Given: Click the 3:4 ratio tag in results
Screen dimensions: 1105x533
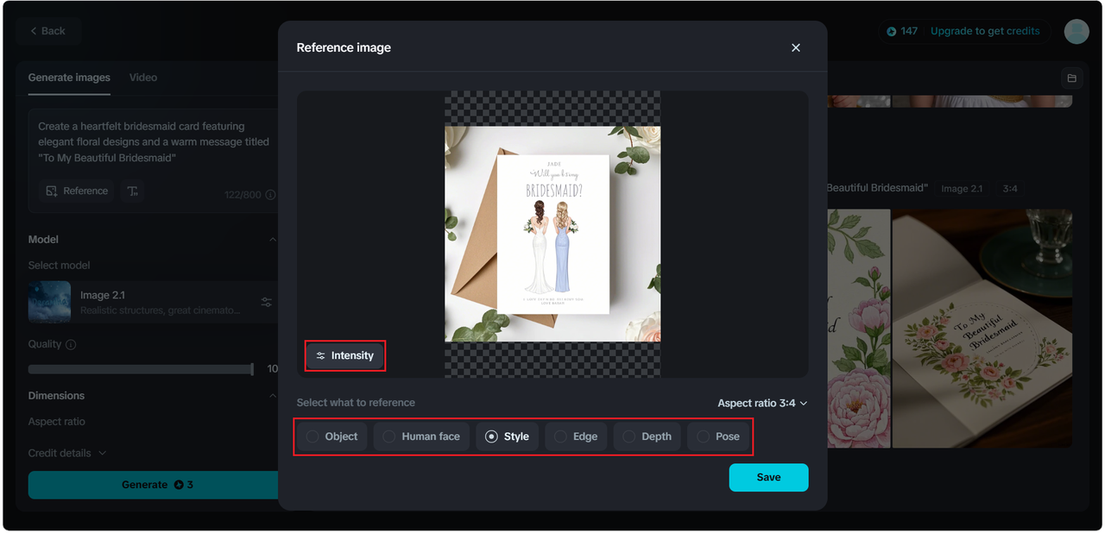Looking at the screenshot, I should (1009, 188).
